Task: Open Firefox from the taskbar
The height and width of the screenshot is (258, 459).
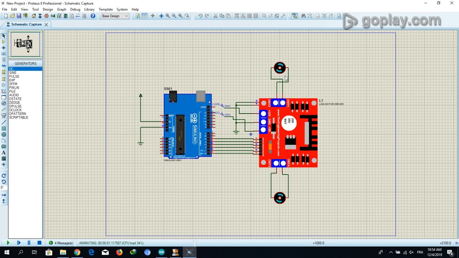Action: coord(119,252)
